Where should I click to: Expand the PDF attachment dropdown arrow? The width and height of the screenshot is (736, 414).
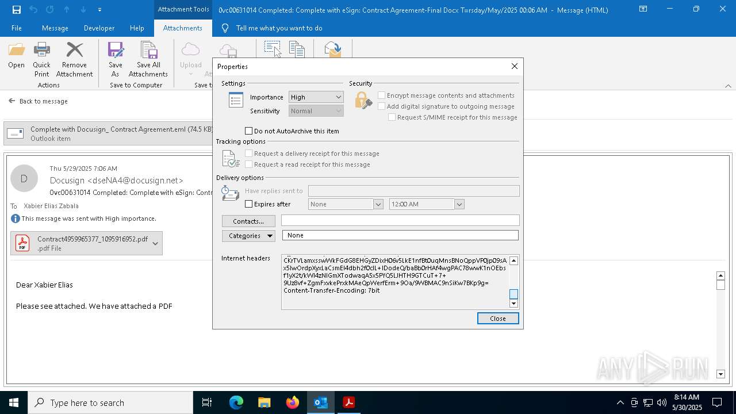tap(155, 243)
